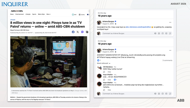
Task: Click the copy-link icon beside Viber
Action: pyautogui.click(x=87, y=32)
